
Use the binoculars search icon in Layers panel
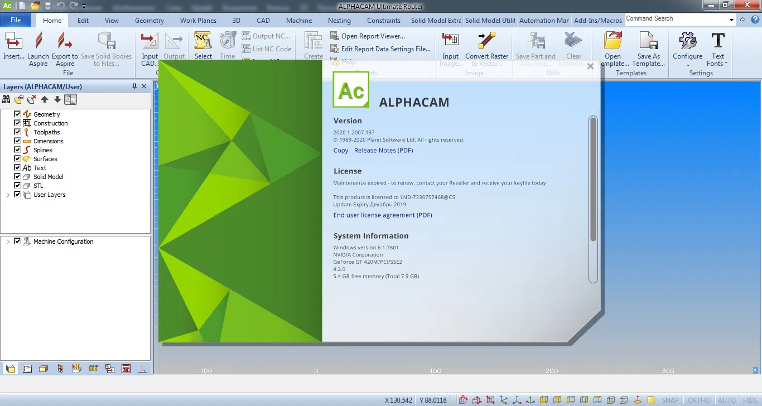(6, 99)
